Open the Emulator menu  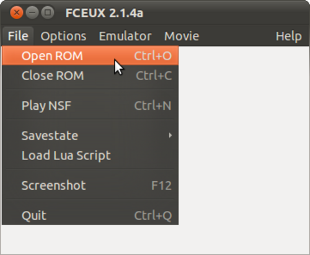pyautogui.click(x=125, y=36)
